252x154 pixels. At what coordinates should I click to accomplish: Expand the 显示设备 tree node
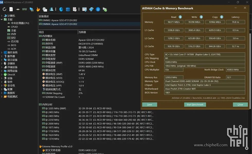tap(2, 60)
